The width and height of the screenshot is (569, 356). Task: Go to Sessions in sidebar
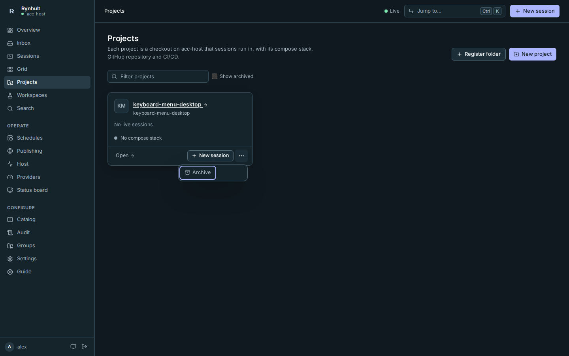[x=47, y=56]
